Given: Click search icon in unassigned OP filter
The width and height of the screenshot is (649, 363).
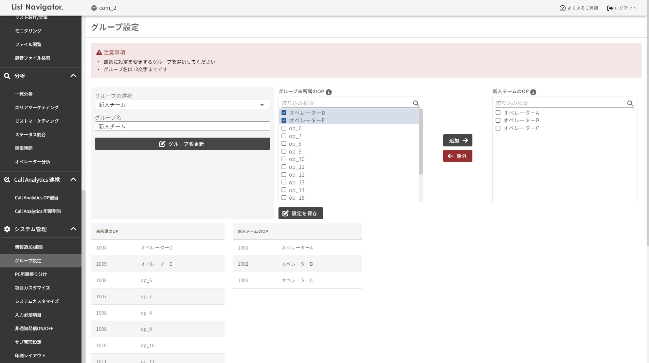Looking at the screenshot, I should pos(416,103).
